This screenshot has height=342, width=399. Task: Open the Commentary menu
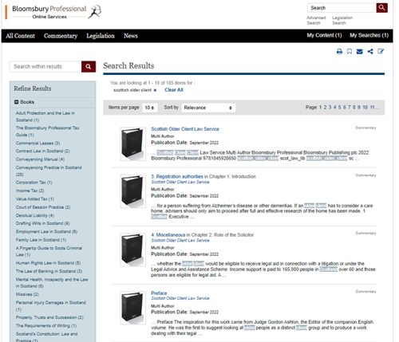[61, 36]
